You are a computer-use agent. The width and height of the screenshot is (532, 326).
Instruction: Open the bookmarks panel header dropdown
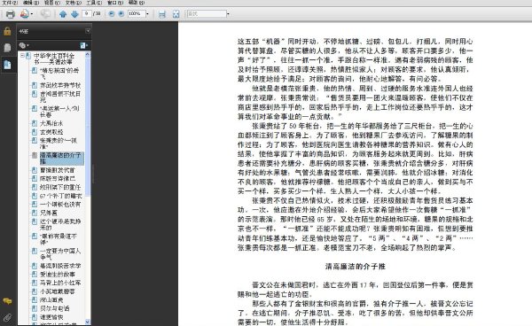tap(88, 31)
